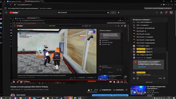Open the Windows Start menu
This screenshot has width=176, height=99.
click(1, 98)
